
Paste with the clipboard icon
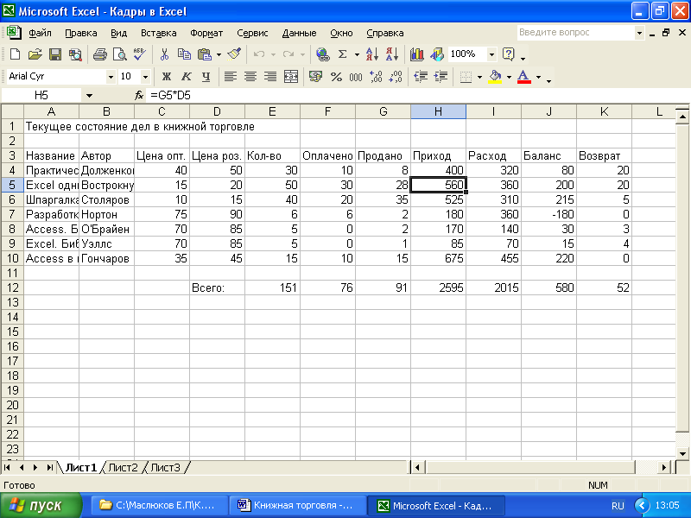[205, 54]
